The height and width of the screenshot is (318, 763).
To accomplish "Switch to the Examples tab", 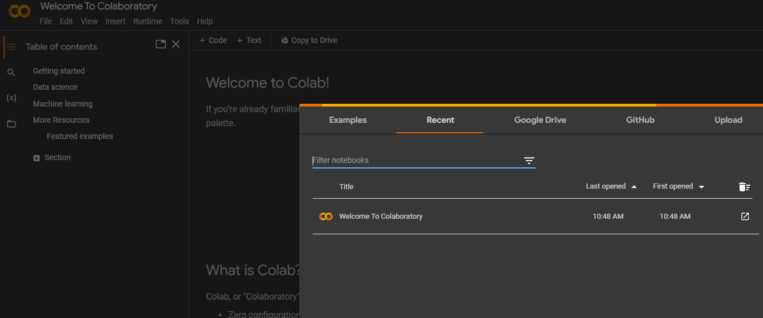I will [348, 120].
